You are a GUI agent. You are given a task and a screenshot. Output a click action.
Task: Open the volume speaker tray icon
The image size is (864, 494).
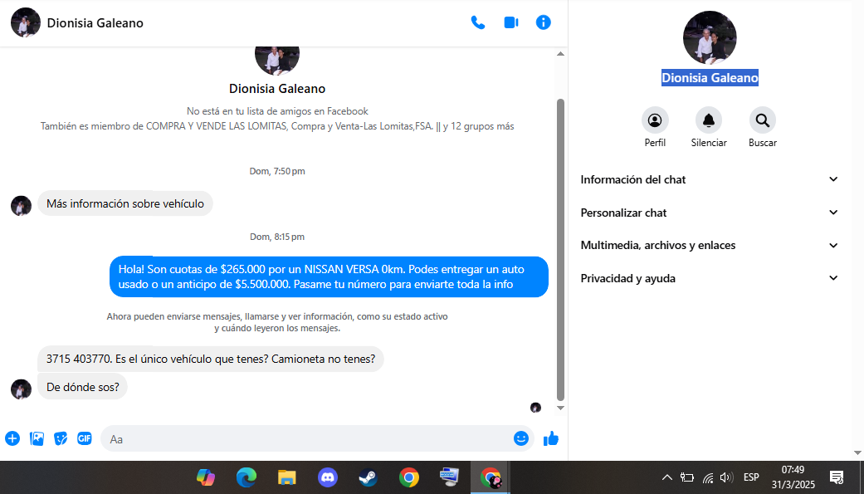coord(727,477)
